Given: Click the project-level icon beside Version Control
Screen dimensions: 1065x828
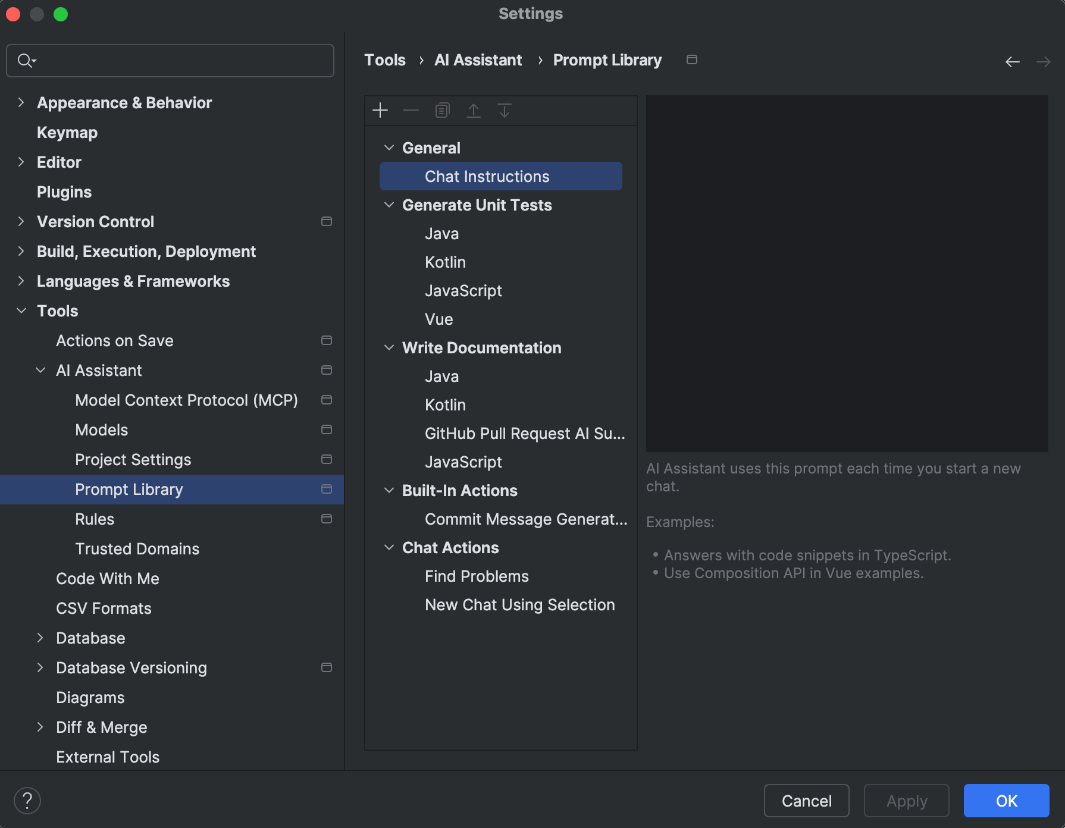Looking at the screenshot, I should point(327,221).
